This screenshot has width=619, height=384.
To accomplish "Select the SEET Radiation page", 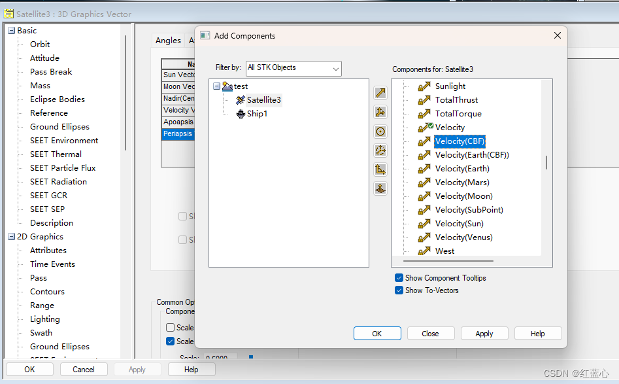I will [58, 182].
